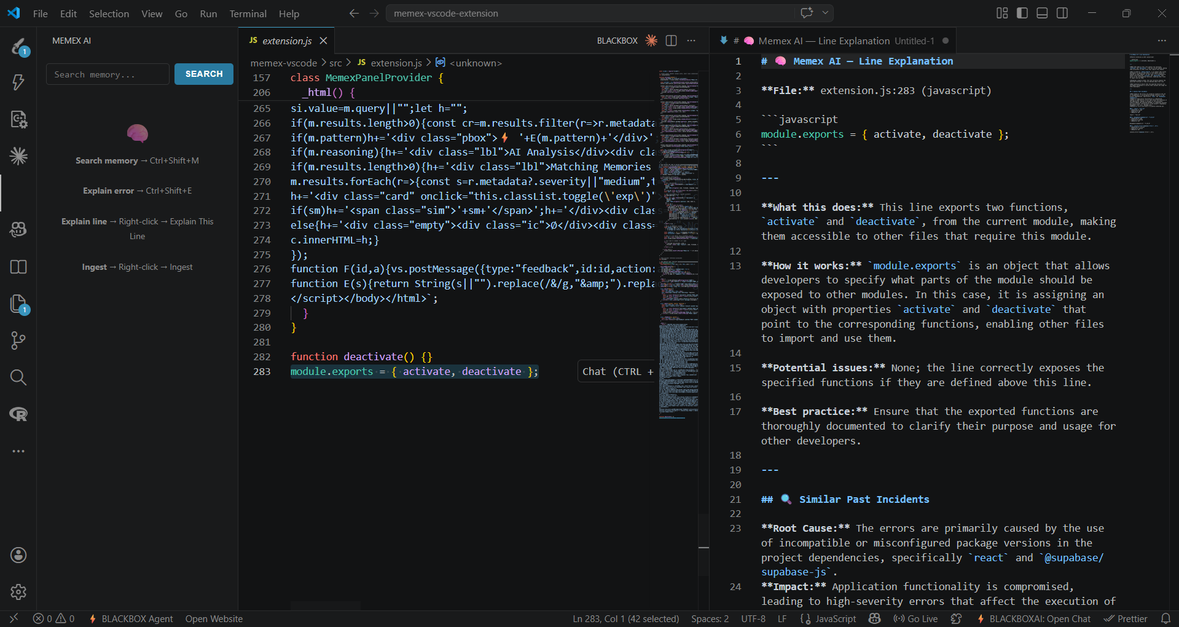The image size is (1179, 627).
Task: Toggle the primary side bar visibility
Action: click(x=1022, y=13)
